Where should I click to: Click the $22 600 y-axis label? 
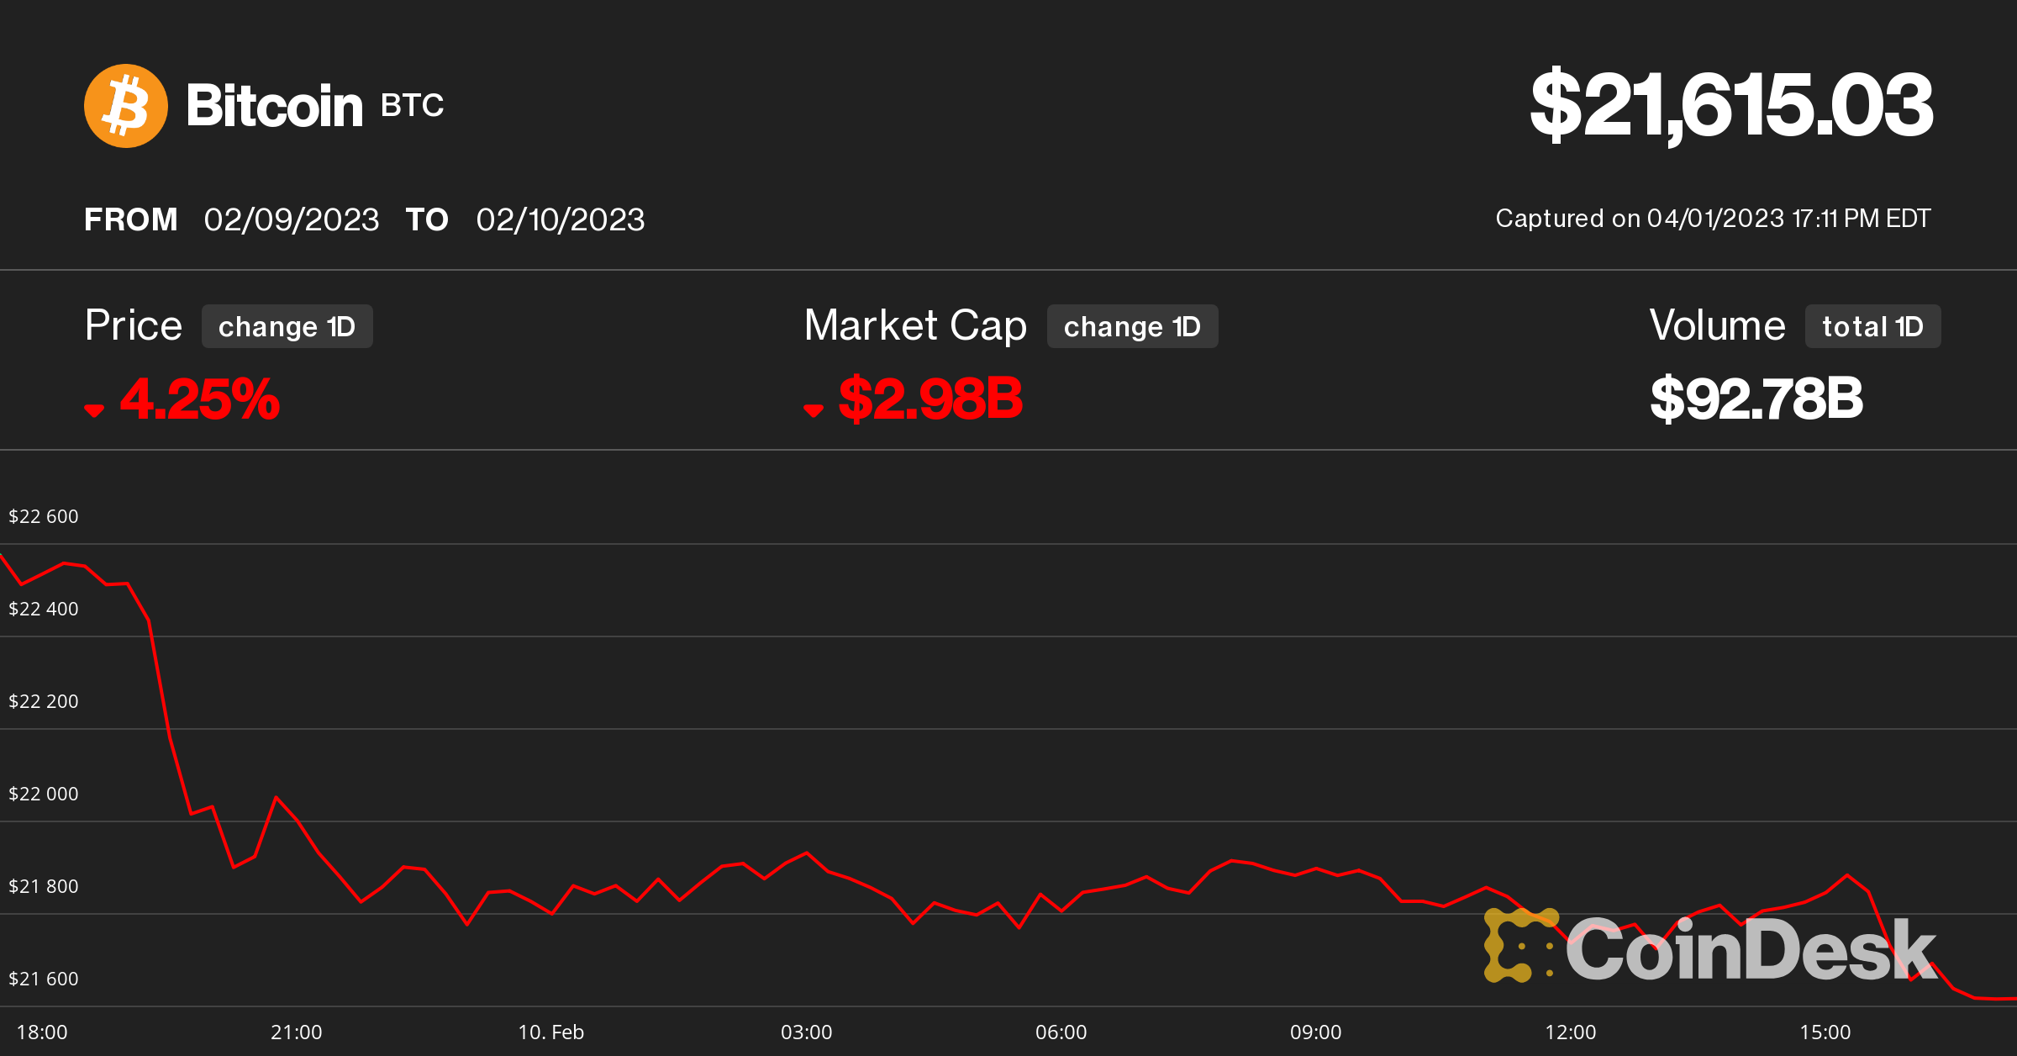pos(44,516)
